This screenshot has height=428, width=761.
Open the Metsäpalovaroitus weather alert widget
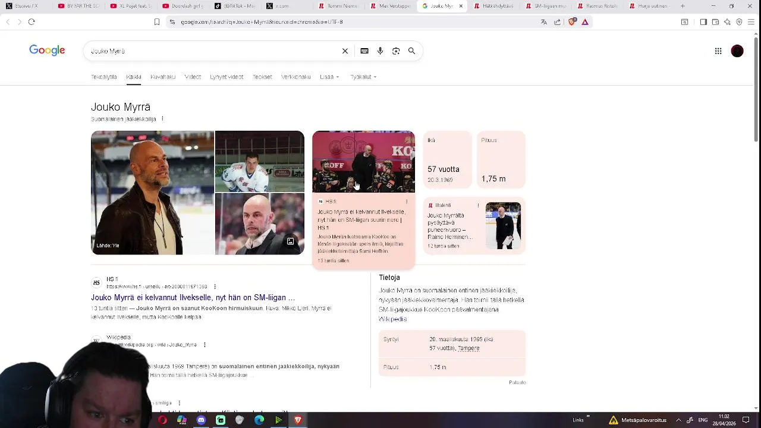[637, 420]
